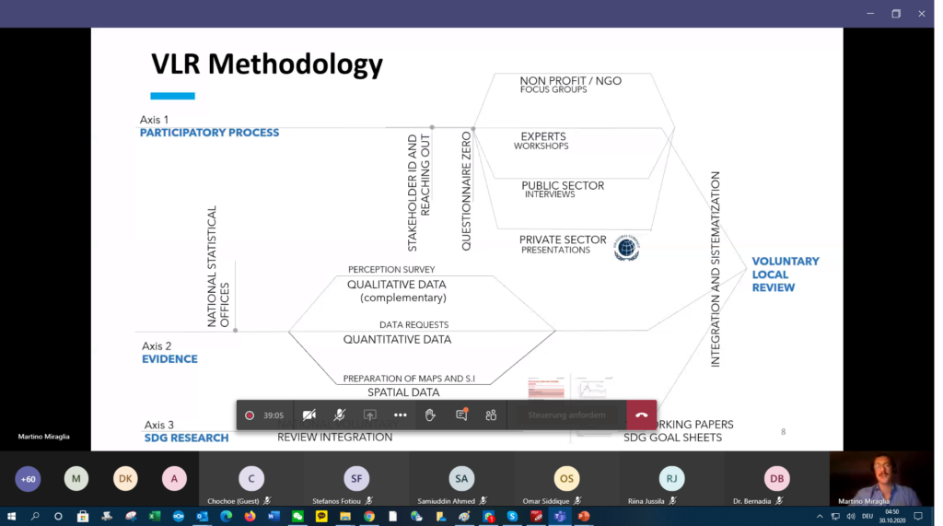Click the 'Steuerung anfordern' button
943x526 pixels.
click(566, 415)
